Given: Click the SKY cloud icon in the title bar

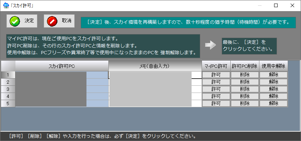Looking at the screenshot, I should pyautogui.click(x=6, y=5).
